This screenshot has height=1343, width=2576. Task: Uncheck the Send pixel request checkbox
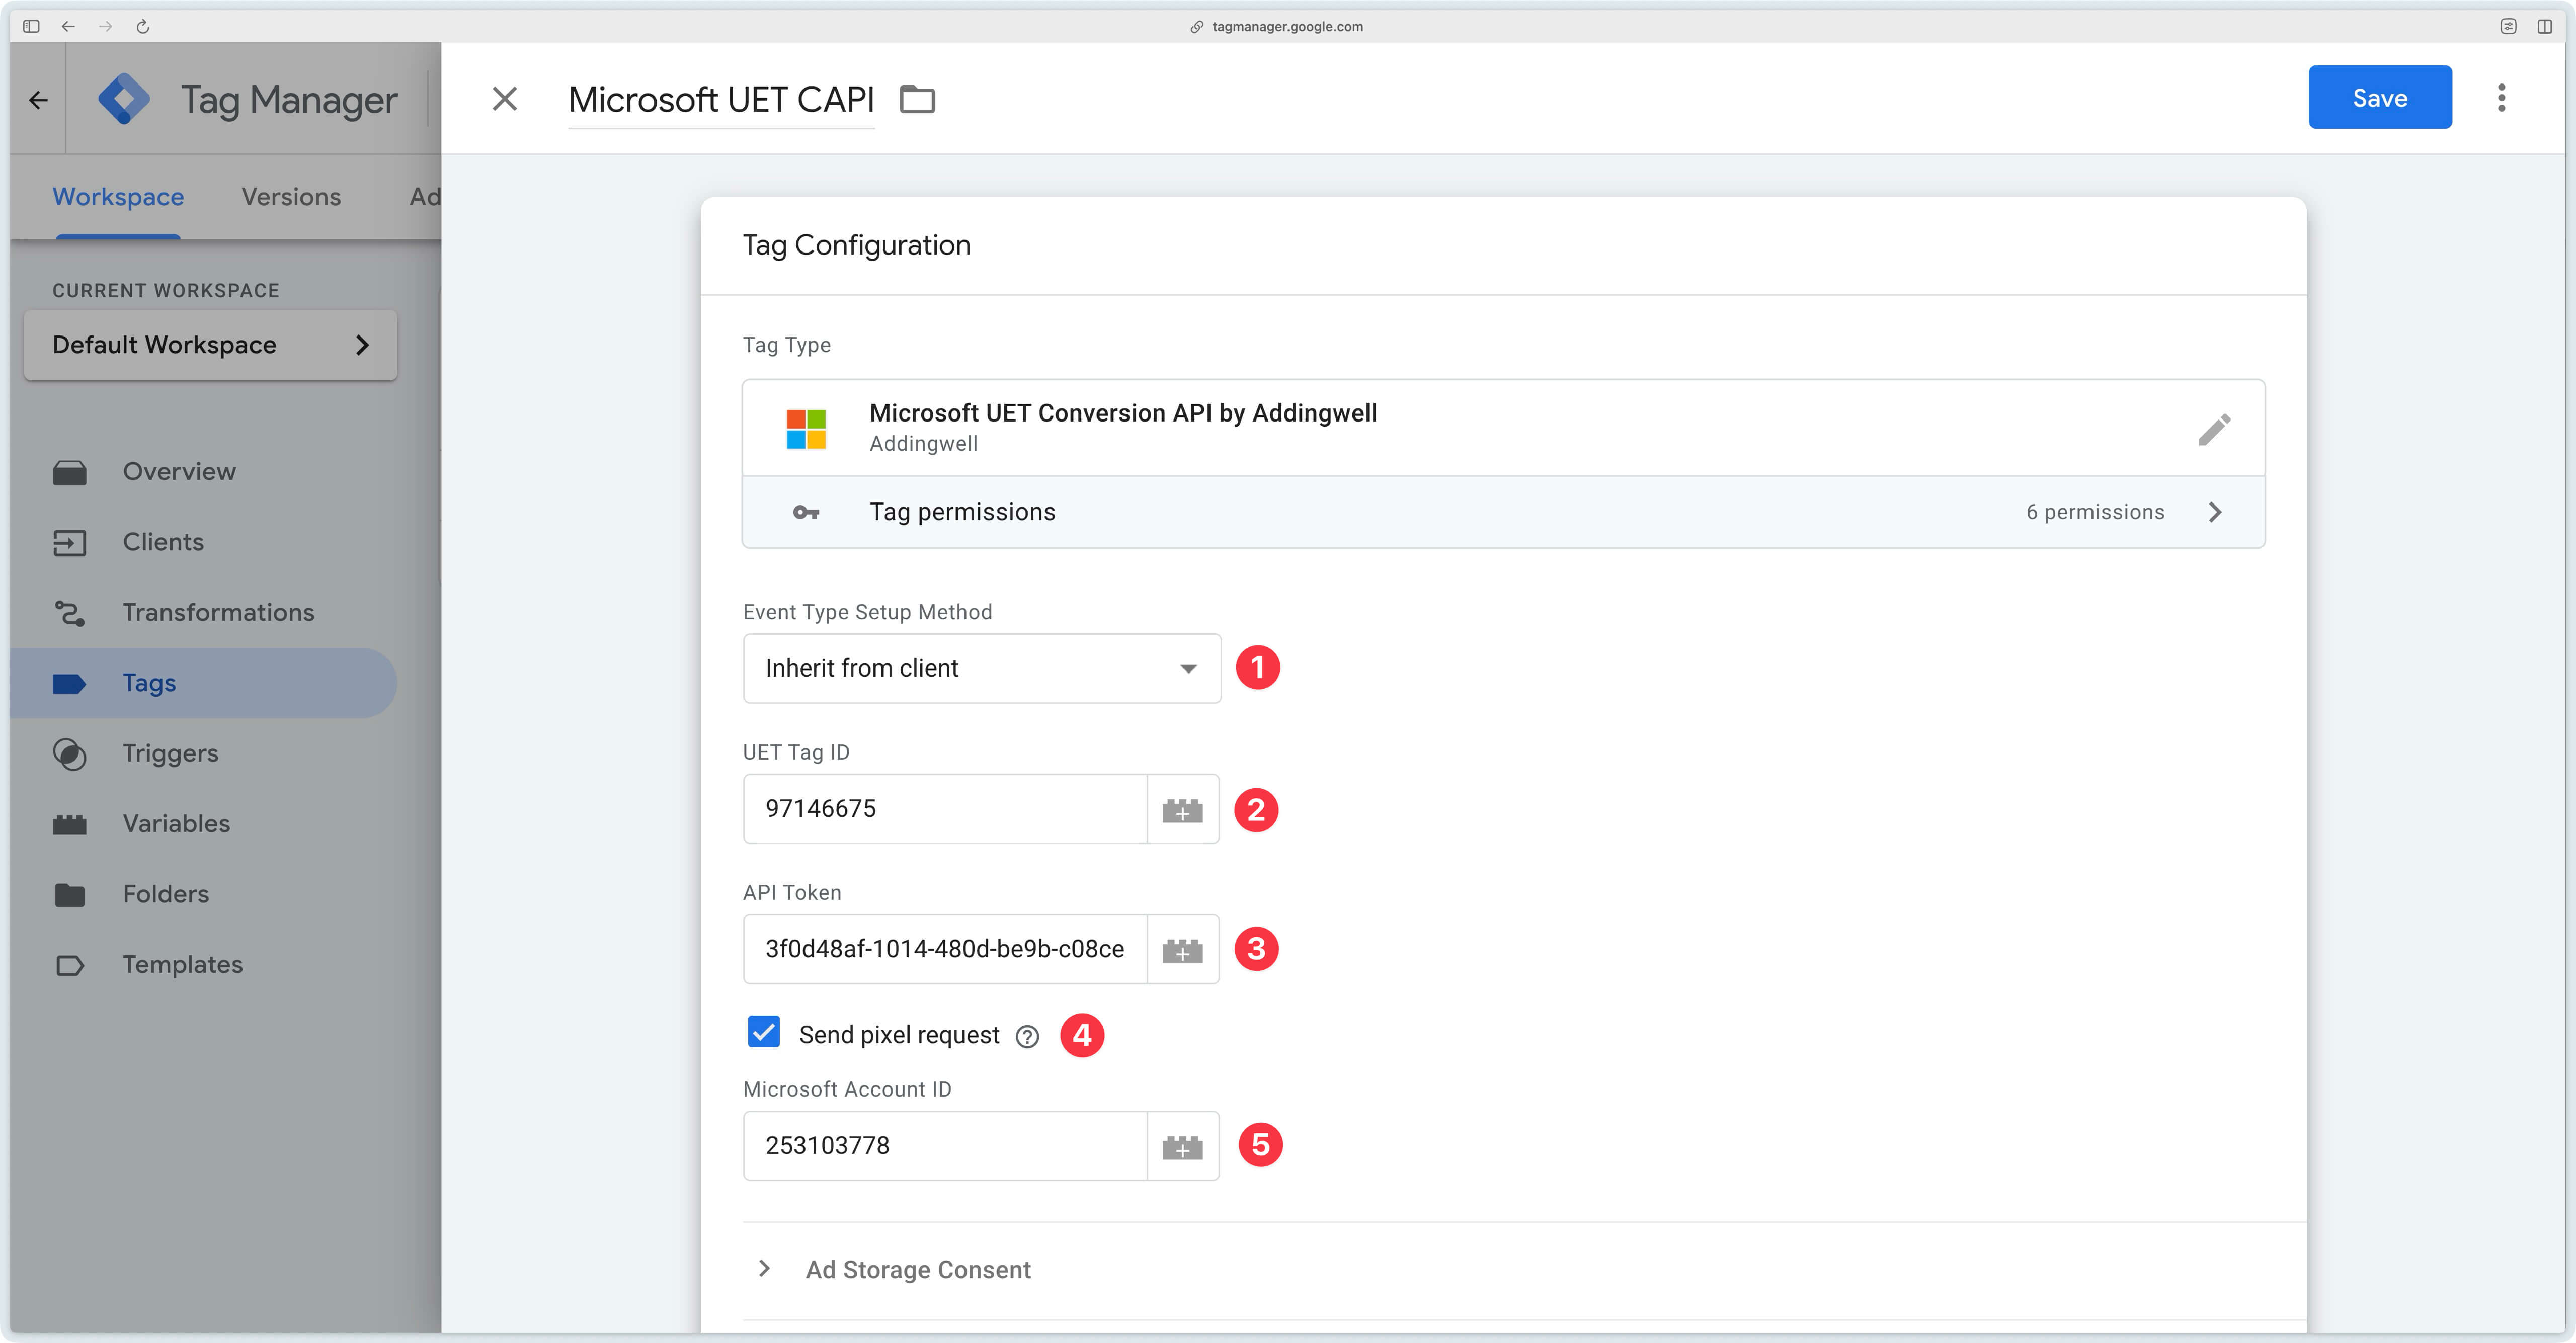click(763, 1032)
